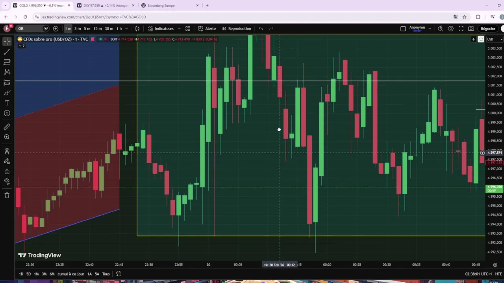Viewport: 504px width, 283px height.
Task: Toggle the auto-fit chart scale button
Action: coord(481,39)
